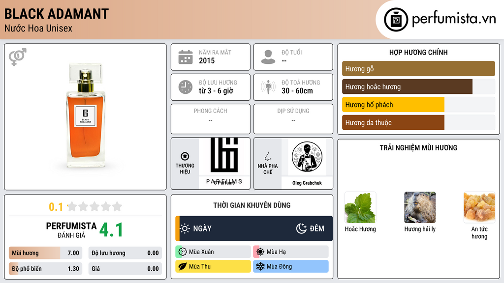Screen dimensions: 504x283
Task: Click the Hương gỗ accord bar
Action: click(x=418, y=69)
